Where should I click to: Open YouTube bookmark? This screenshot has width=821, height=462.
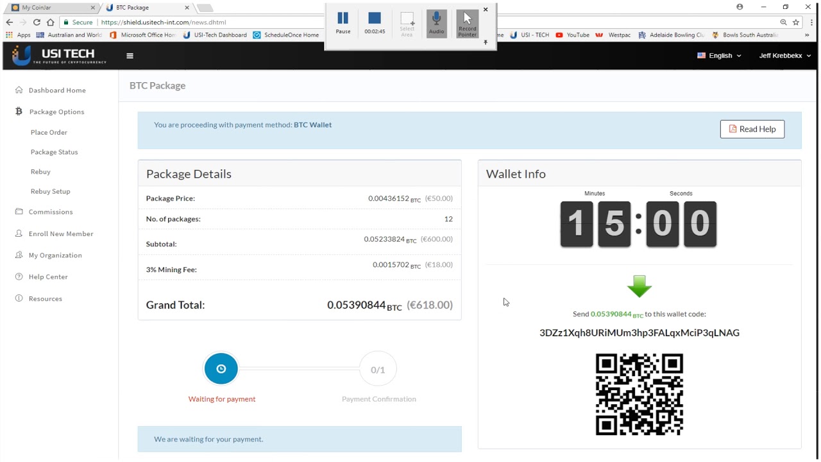(x=572, y=35)
